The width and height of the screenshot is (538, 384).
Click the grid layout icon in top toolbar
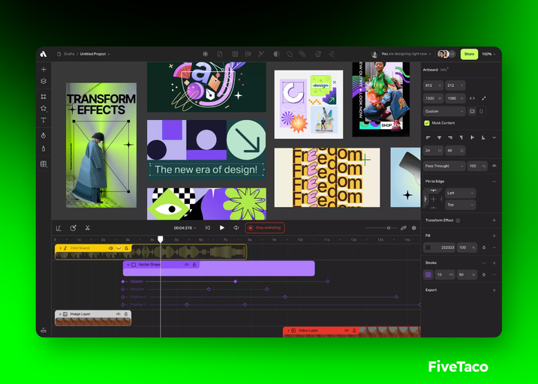click(x=235, y=54)
